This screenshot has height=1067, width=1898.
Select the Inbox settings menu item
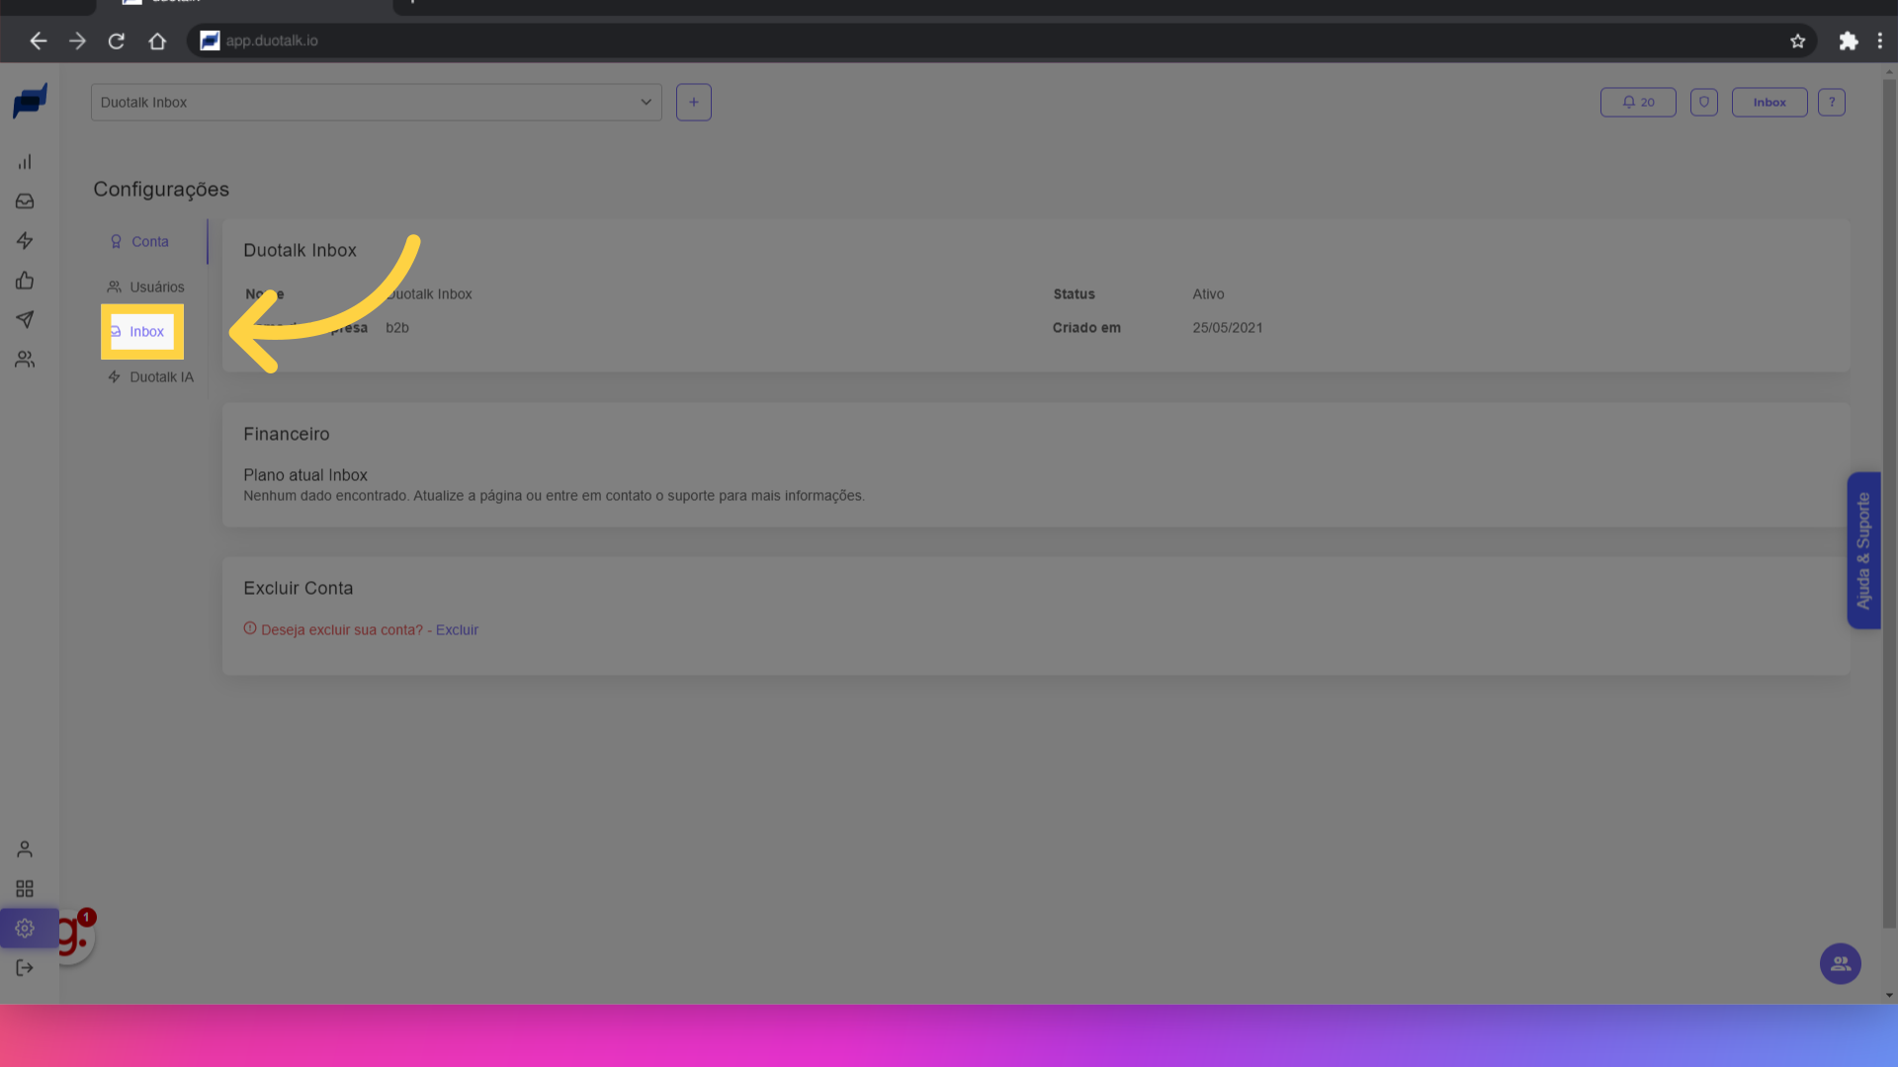pos(143,332)
